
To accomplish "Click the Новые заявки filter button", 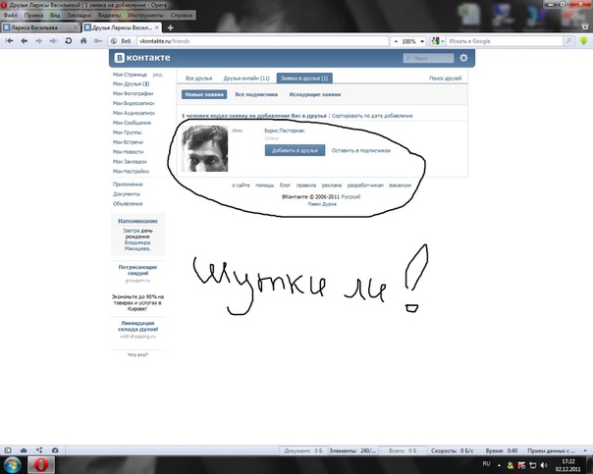I will click(x=204, y=94).
